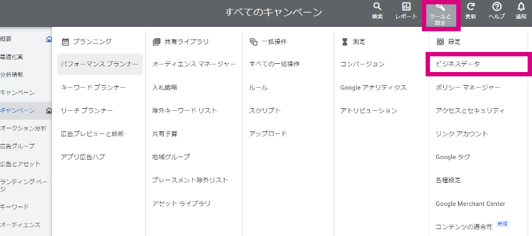
Task: Select オークション分析 in left sidebar
Action: [23, 128]
